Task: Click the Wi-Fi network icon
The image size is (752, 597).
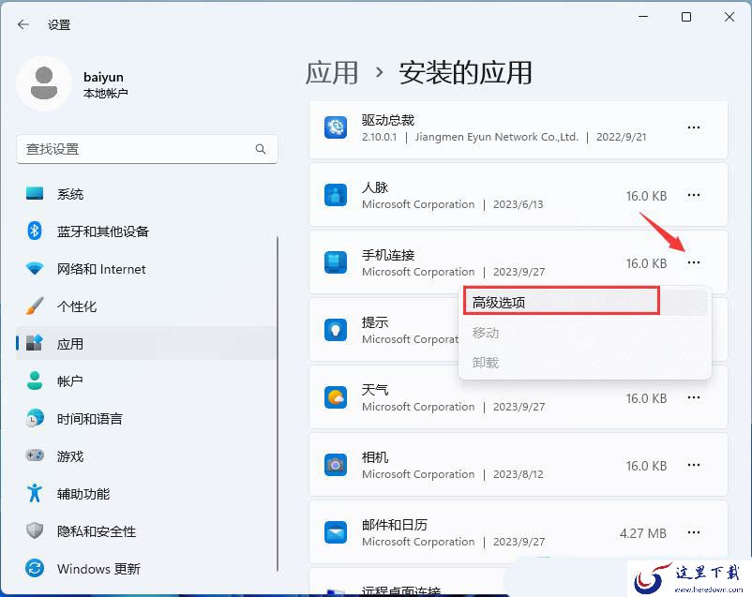Action: click(35, 268)
